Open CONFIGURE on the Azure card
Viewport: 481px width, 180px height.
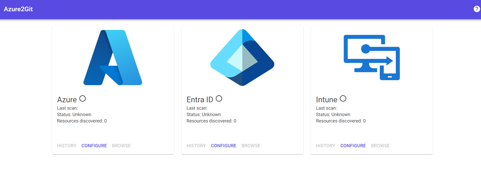tap(94, 146)
